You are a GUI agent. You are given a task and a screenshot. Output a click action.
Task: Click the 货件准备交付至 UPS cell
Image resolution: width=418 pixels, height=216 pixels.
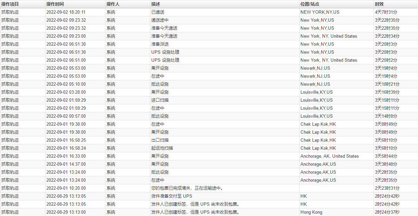point(172,196)
